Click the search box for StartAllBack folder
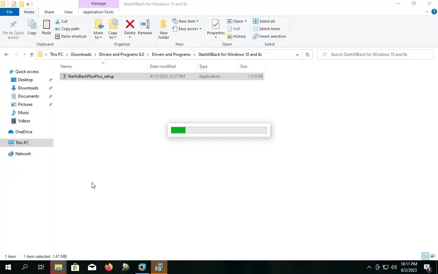438x274 pixels. [x=375, y=54]
